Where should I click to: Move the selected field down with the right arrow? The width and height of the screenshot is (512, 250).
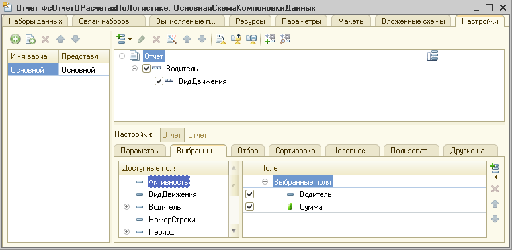pos(495,219)
